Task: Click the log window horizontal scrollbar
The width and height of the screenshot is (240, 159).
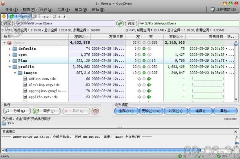Action: tap(103, 150)
